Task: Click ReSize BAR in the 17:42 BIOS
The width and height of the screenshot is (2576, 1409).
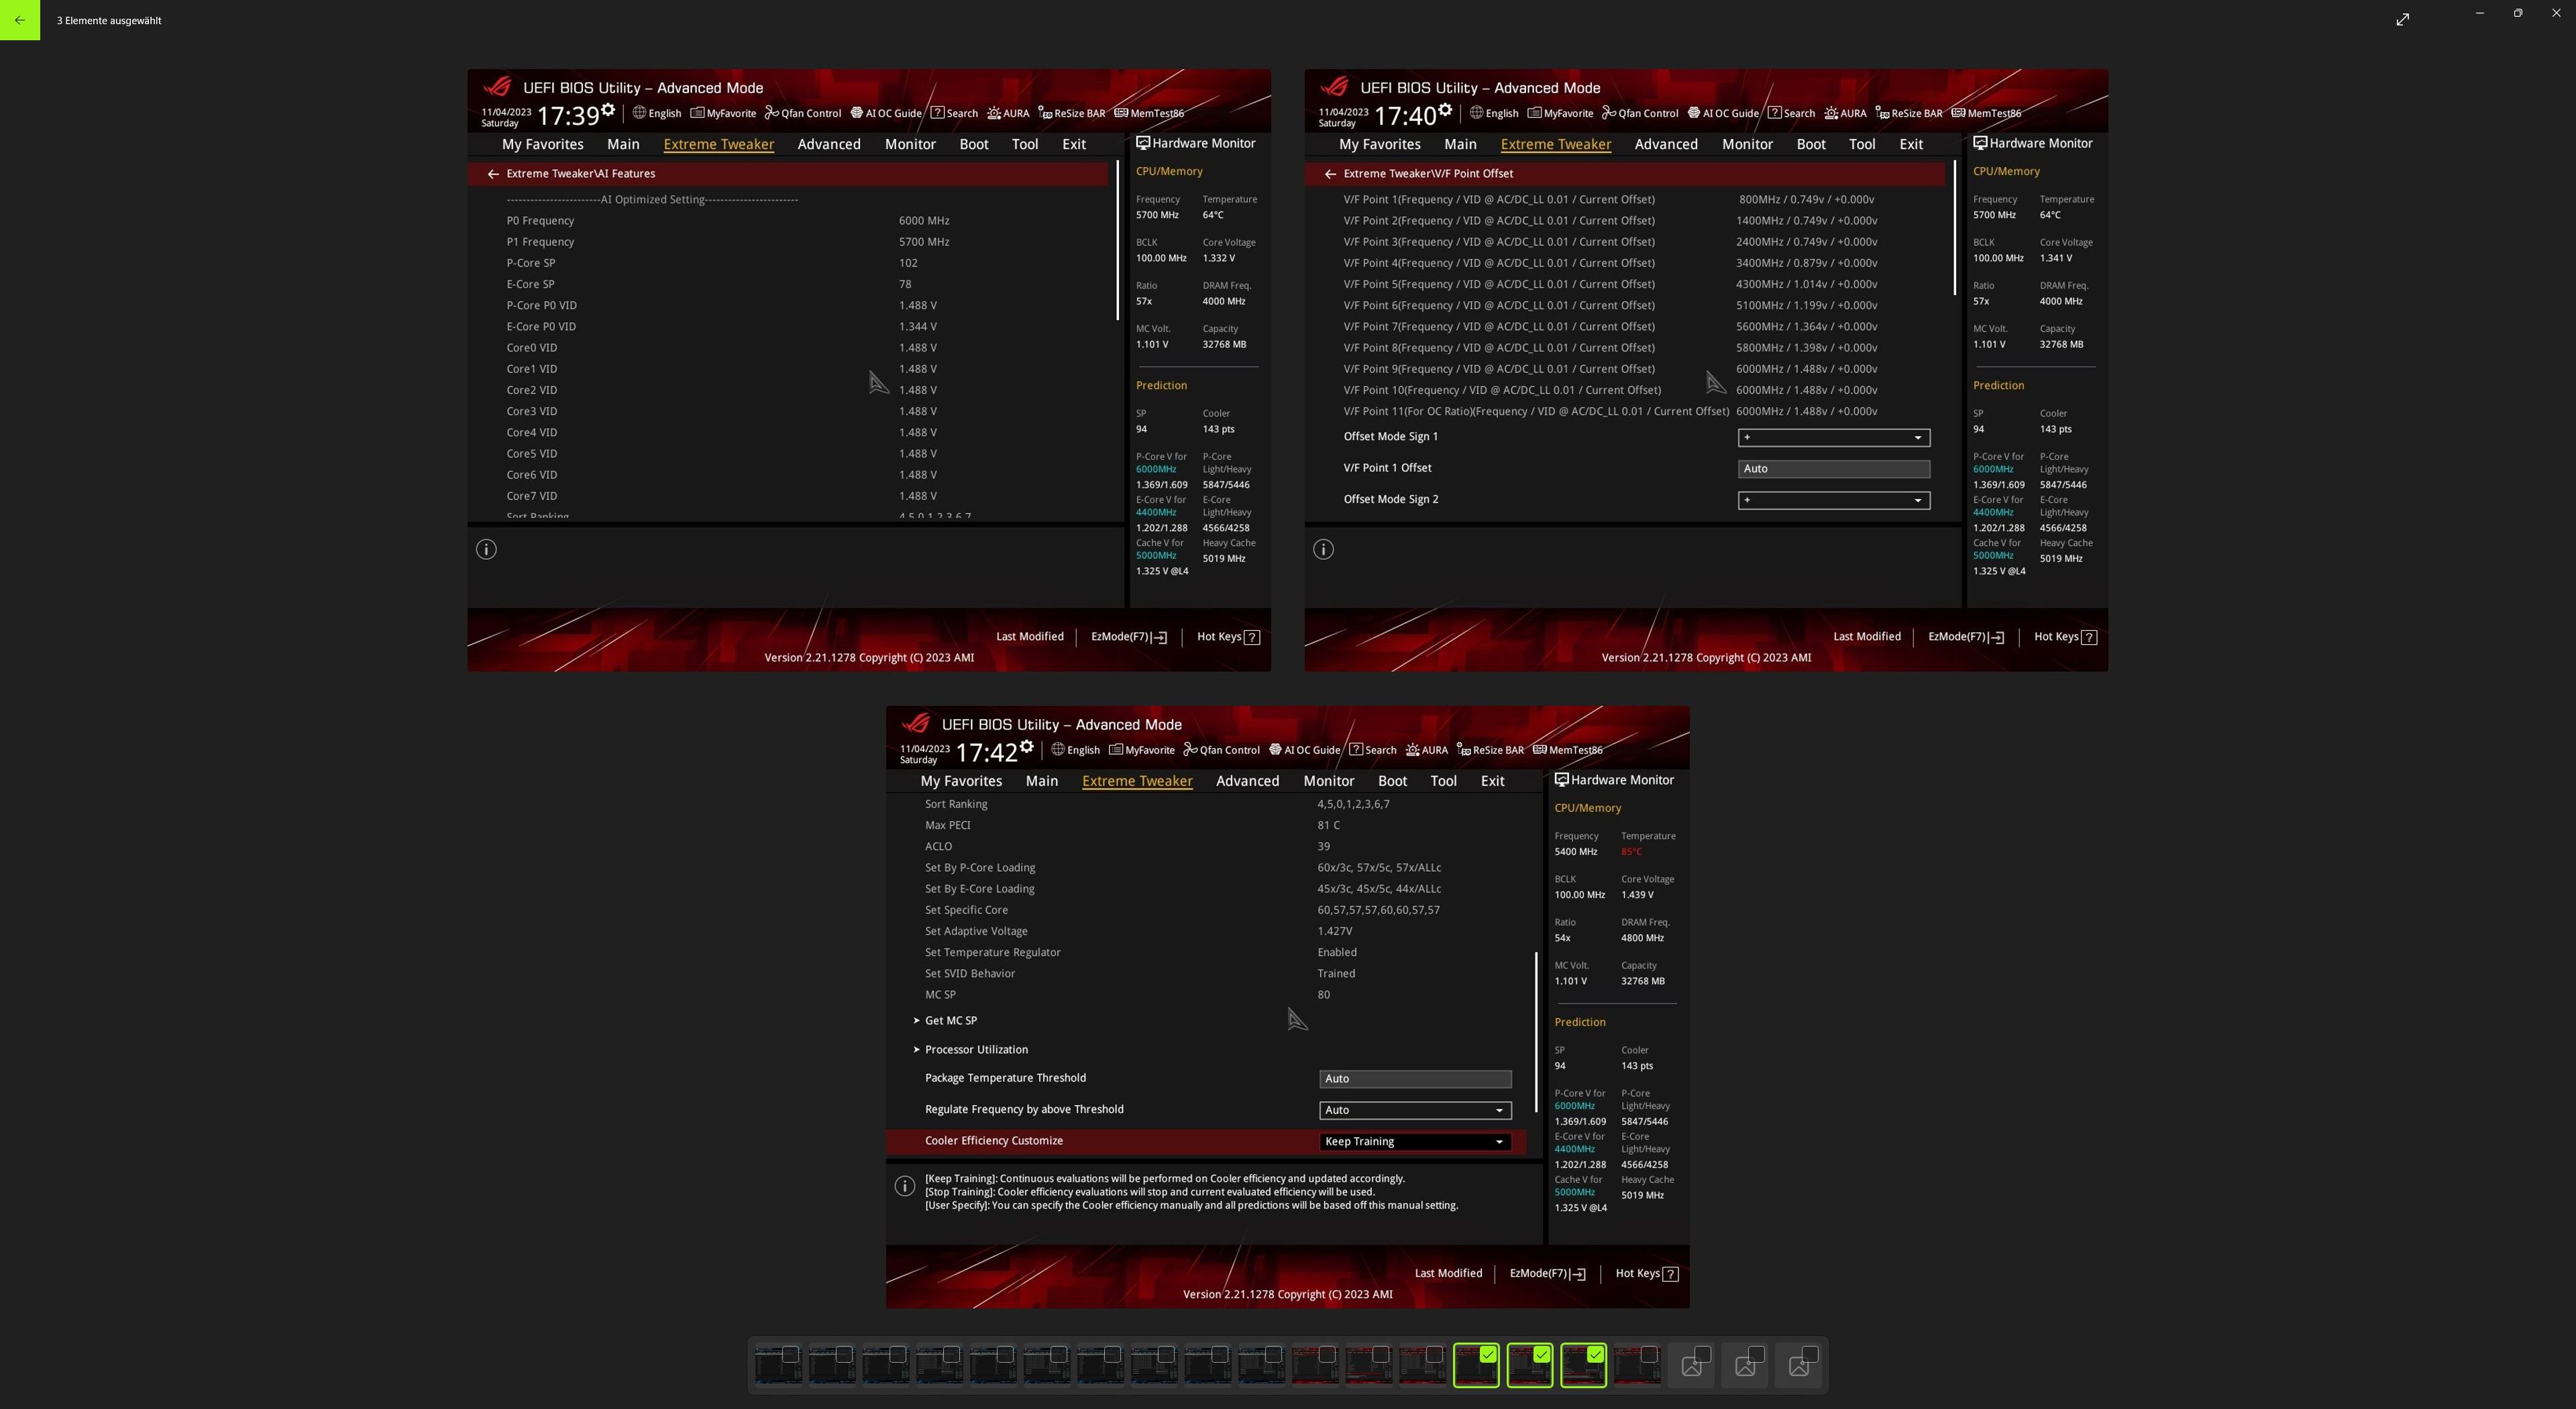Action: tap(1490, 750)
